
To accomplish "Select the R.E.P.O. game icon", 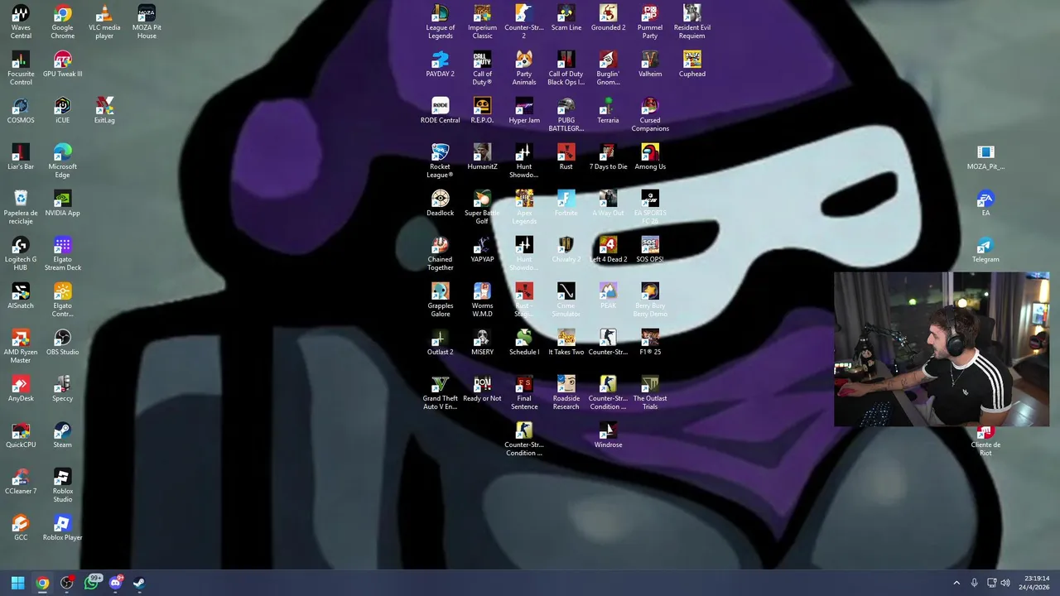I will tap(482, 111).
